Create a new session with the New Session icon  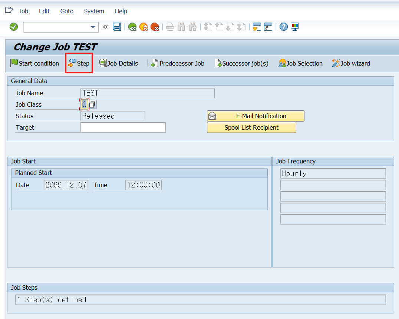tap(257, 27)
